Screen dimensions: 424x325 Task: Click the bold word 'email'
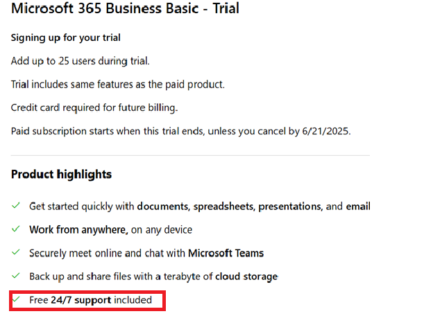click(358, 207)
